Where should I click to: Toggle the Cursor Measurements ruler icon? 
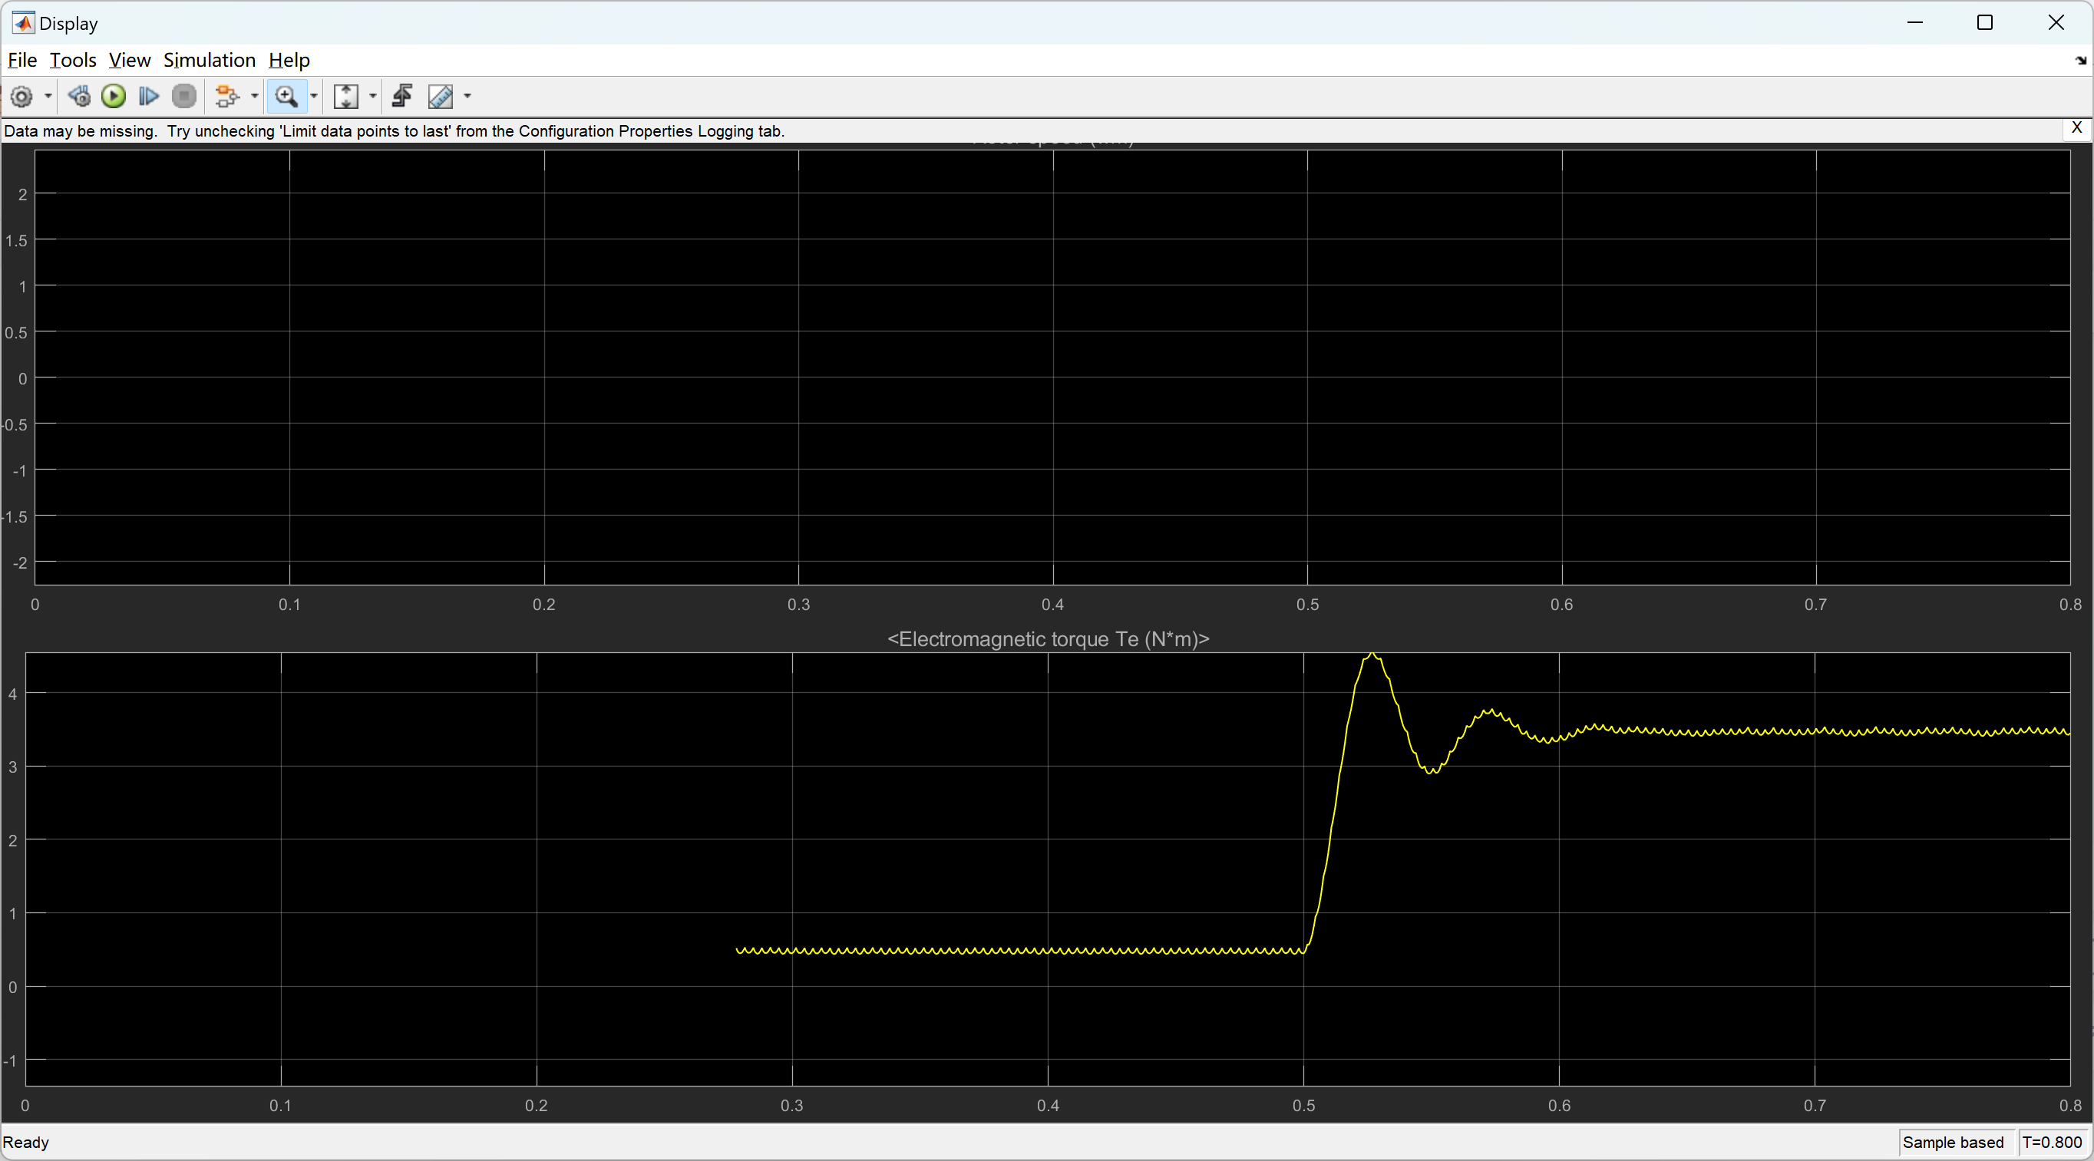(441, 97)
